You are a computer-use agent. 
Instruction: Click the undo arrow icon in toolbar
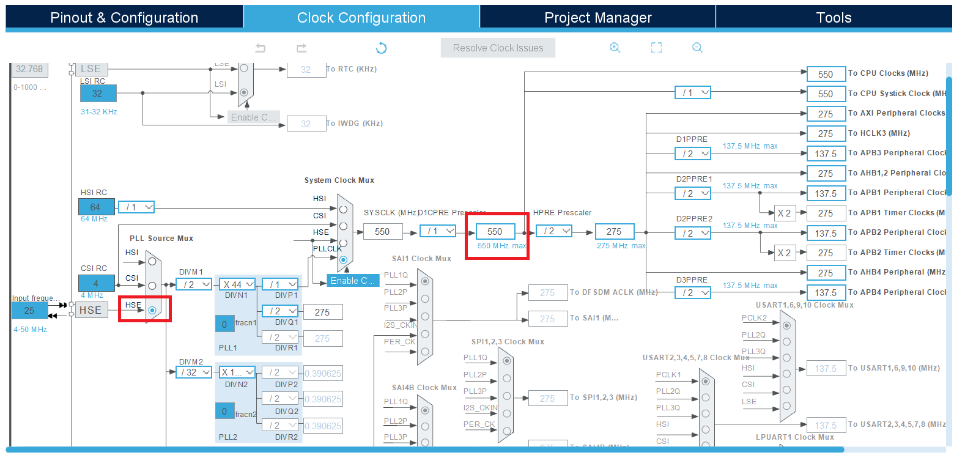coord(261,48)
